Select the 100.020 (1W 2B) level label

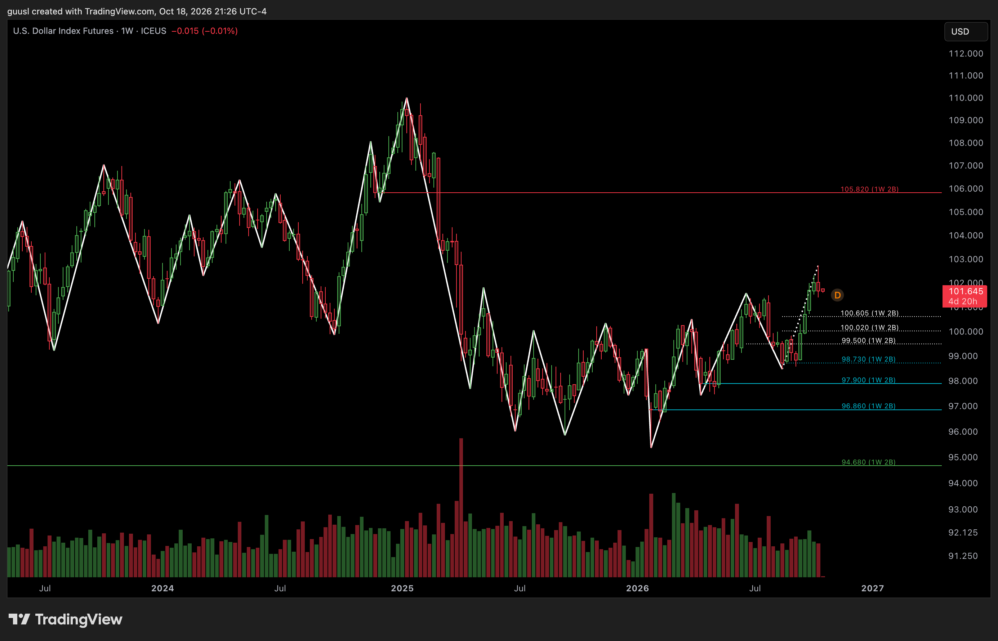click(x=869, y=328)
